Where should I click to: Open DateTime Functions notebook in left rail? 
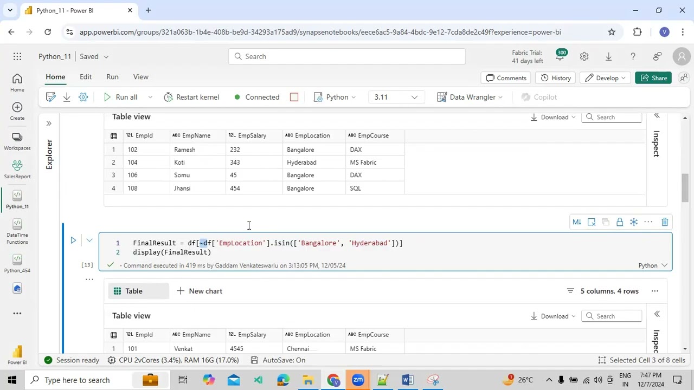17,232
